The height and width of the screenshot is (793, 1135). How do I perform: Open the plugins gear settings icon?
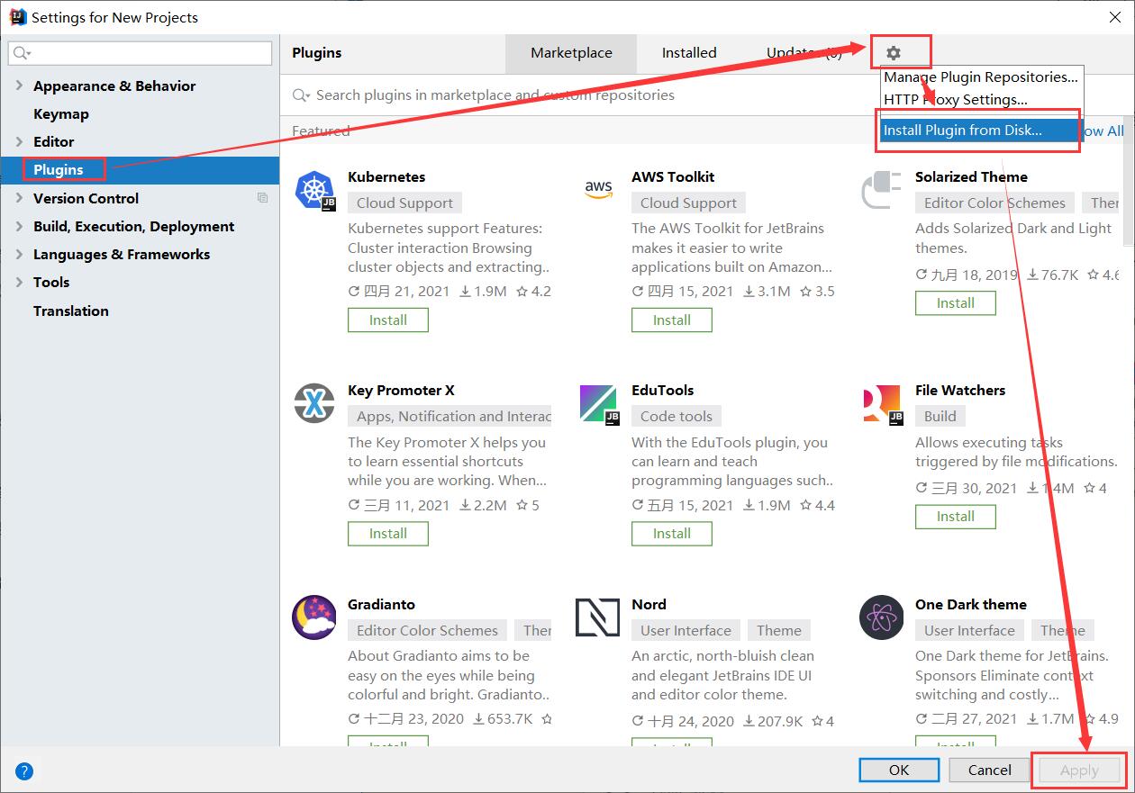894,53
